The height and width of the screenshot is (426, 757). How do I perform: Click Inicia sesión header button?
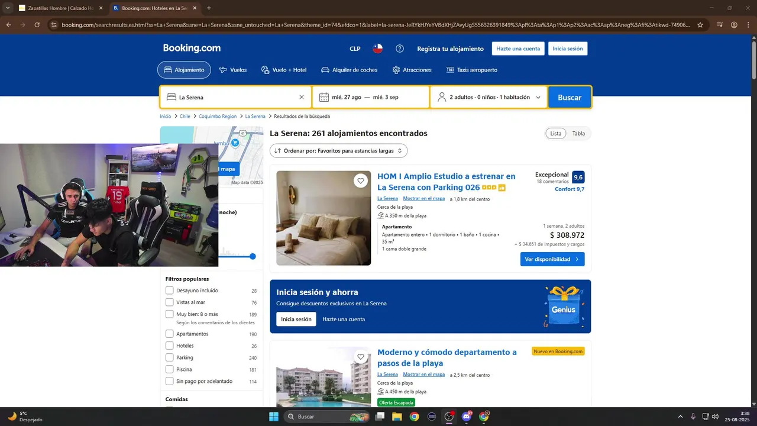pos(568,49)
